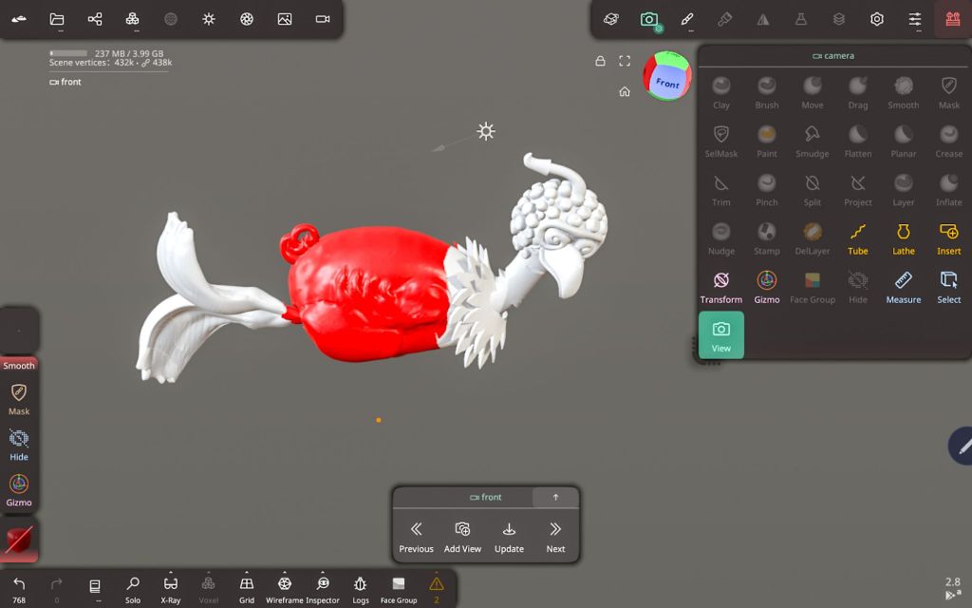Select the Lathe tool

click(903, 237)
